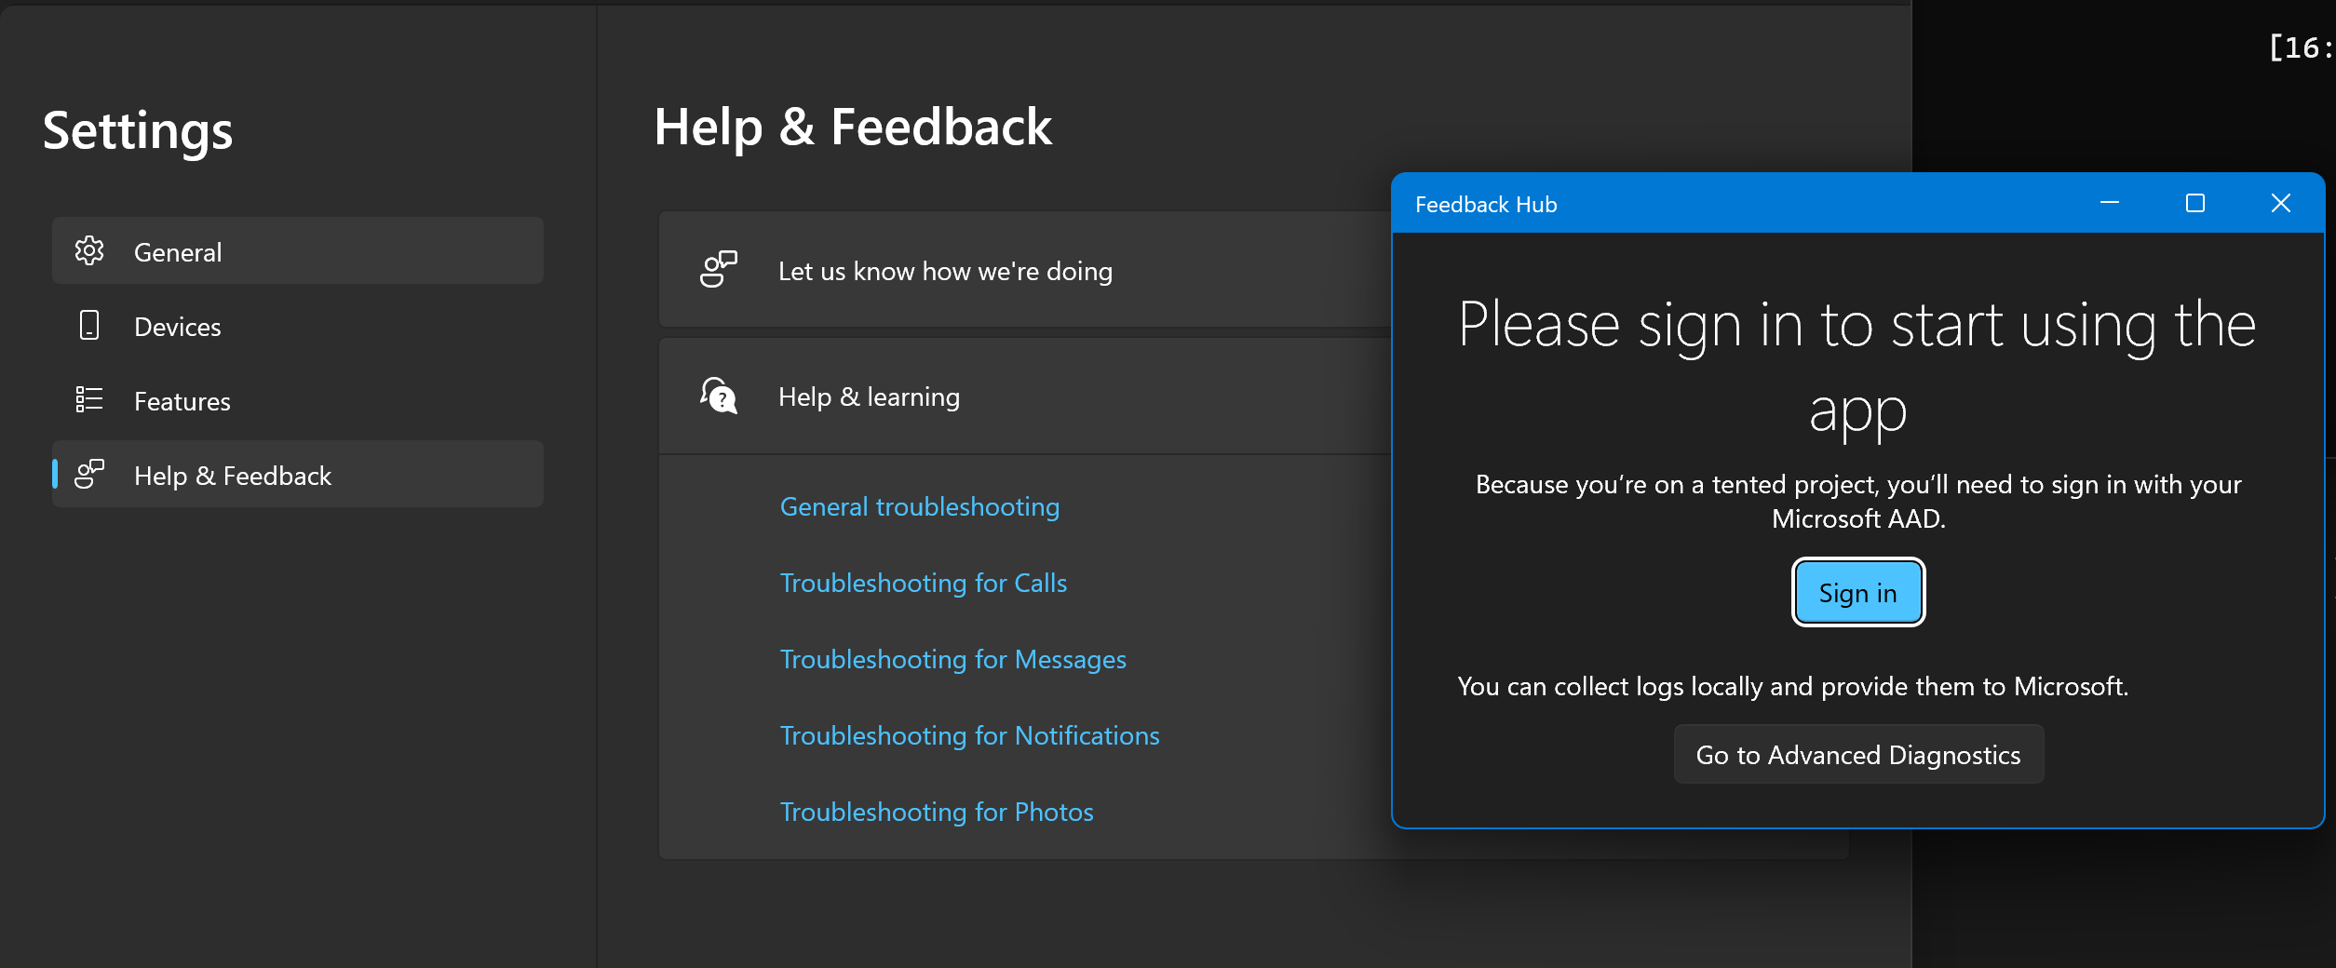The width and height of the screenshot is (2336, 968).
Task: Select the "Help & learning" row
Action: 869,396
